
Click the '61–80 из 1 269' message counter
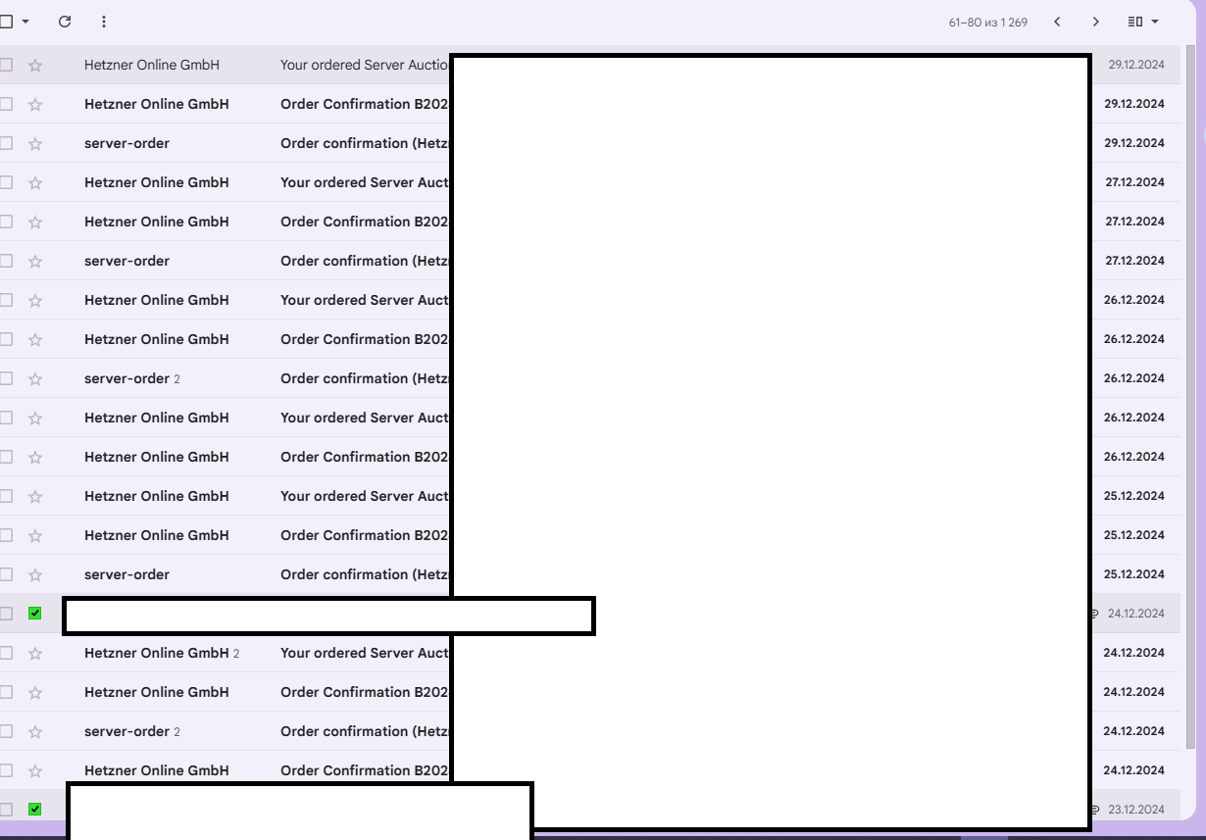click(x=988, y=22)
